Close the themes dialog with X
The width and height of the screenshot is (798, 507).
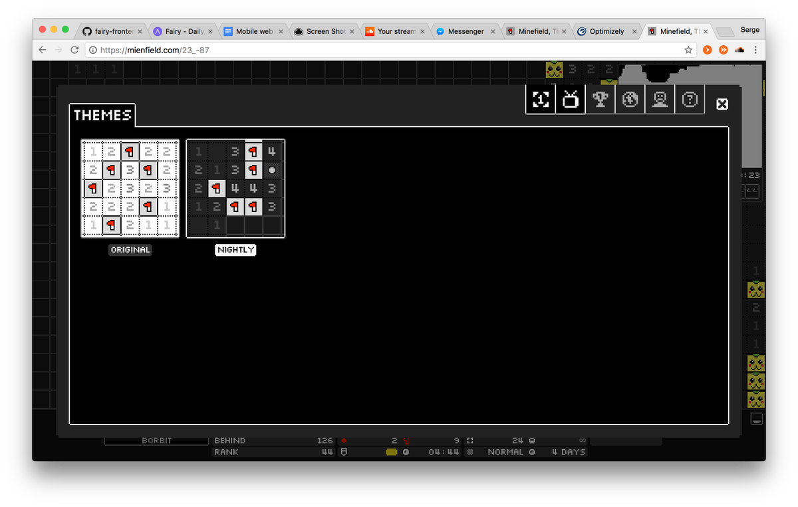[722, 104]
